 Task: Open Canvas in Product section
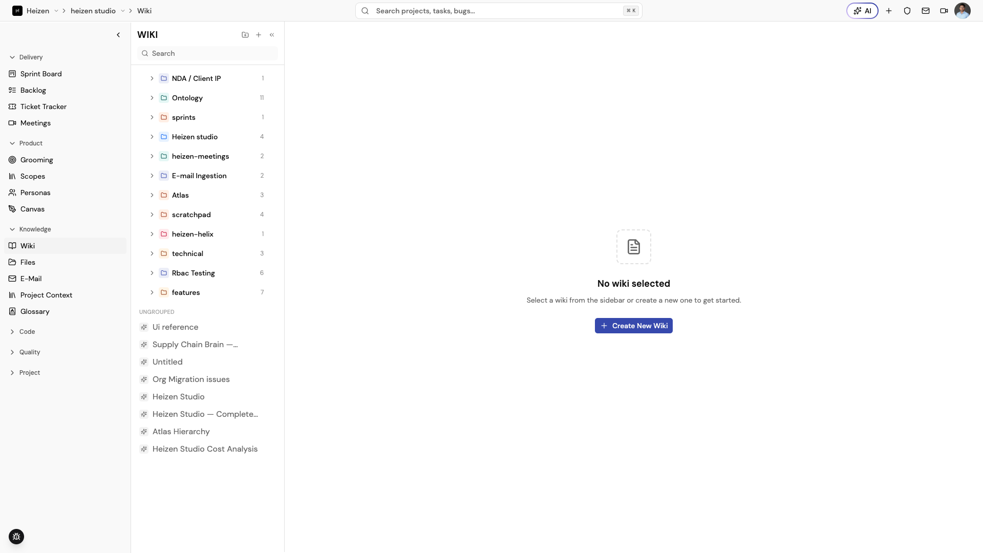coord(65,209)
